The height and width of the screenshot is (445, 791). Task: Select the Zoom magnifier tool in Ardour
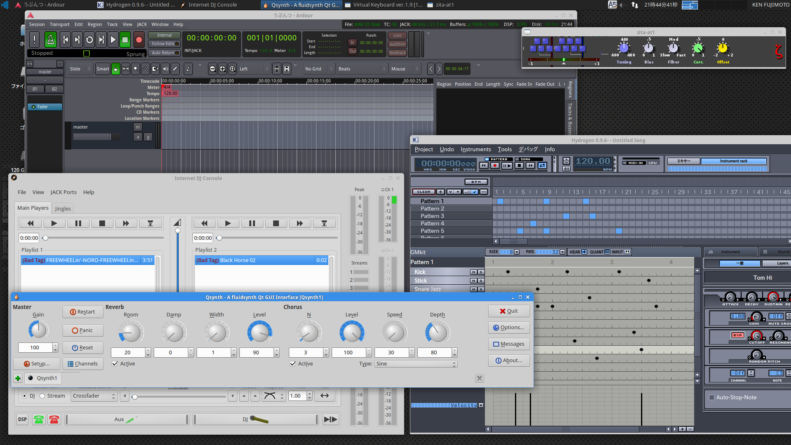(136, 69)
